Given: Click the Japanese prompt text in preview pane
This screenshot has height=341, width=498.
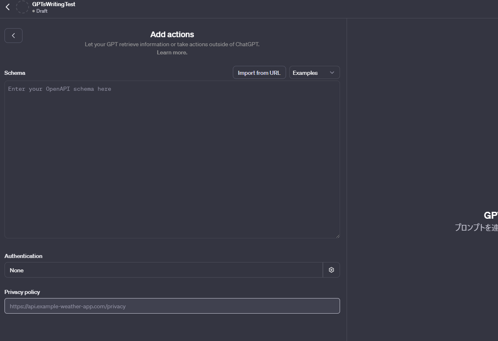Looking at the screenshot, I should (x=476, y=227).
